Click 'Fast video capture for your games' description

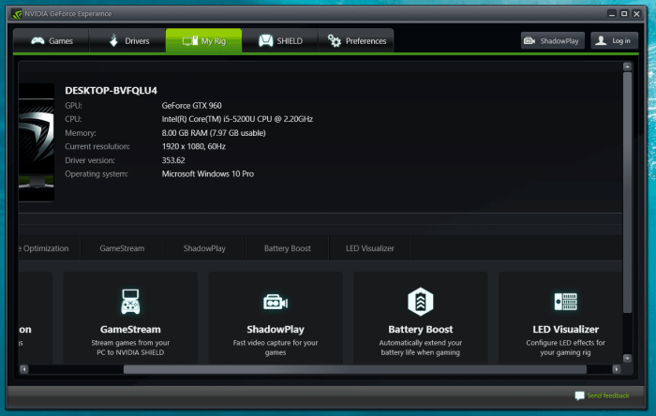(276, 348)
